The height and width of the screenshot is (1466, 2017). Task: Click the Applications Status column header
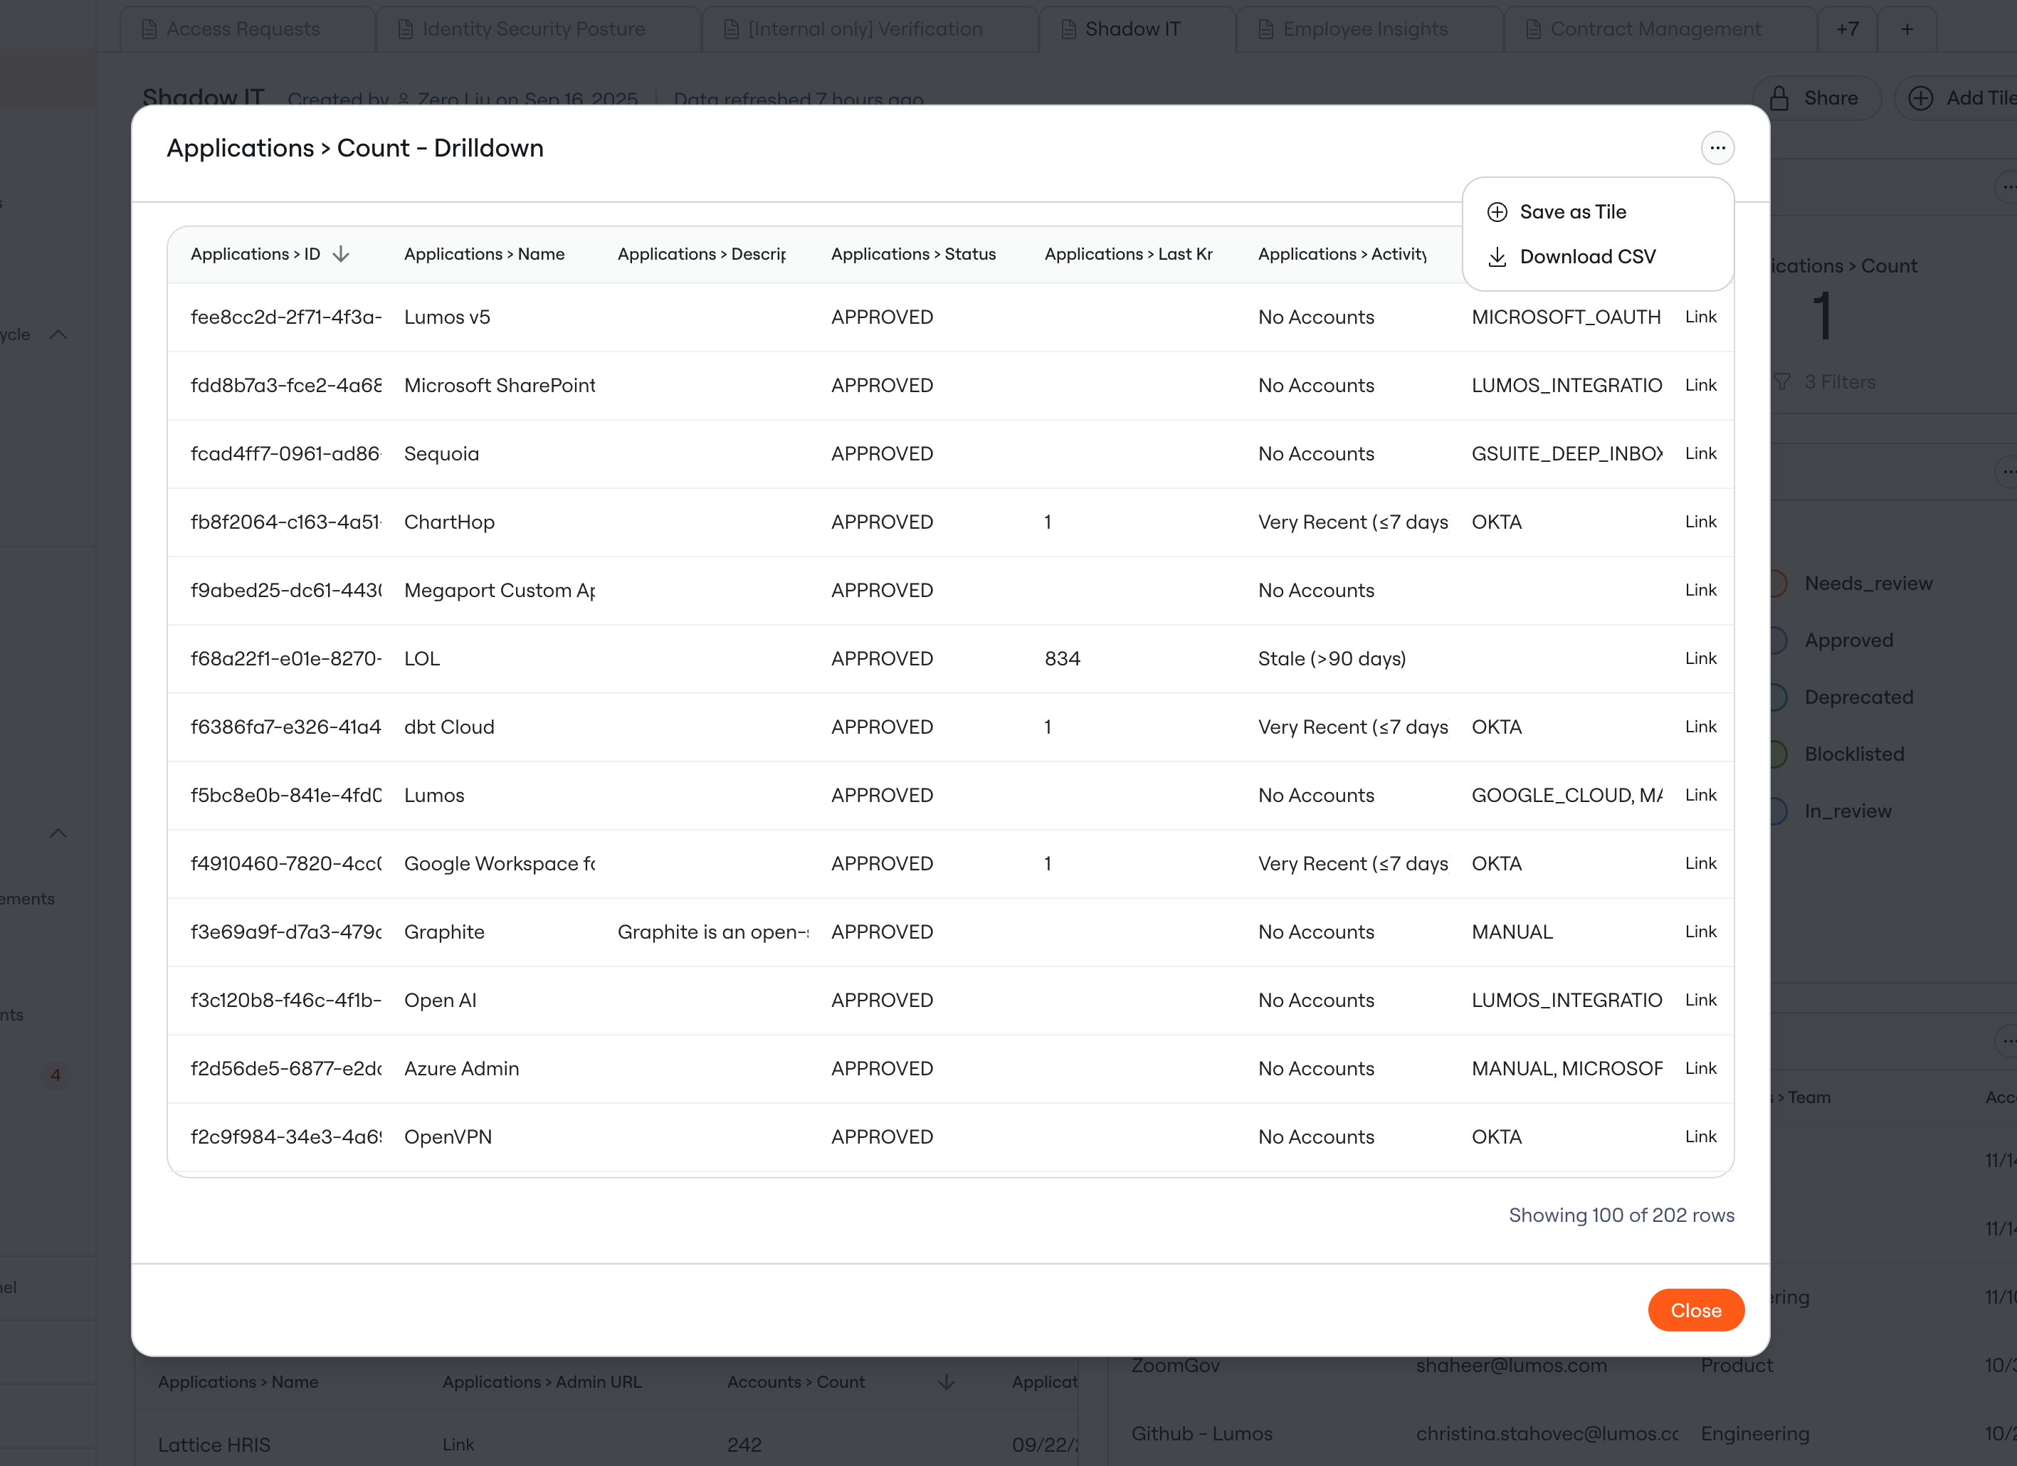point(913,254)
